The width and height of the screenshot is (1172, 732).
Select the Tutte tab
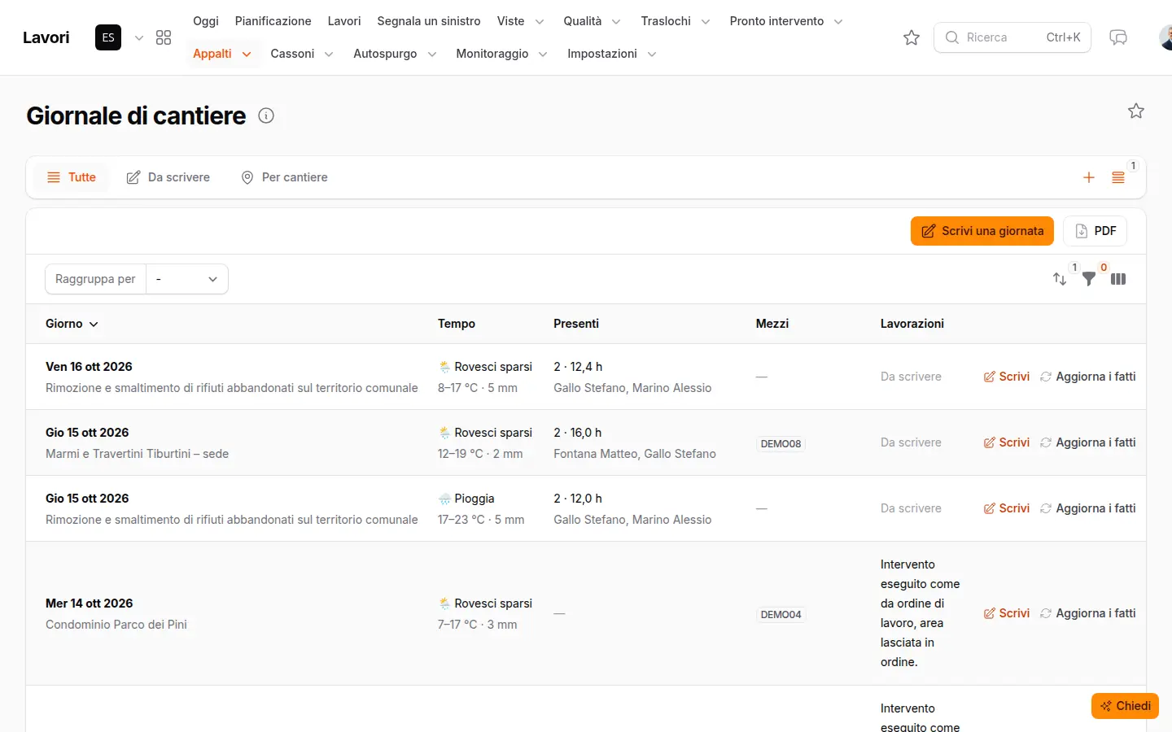pos(72,177)
